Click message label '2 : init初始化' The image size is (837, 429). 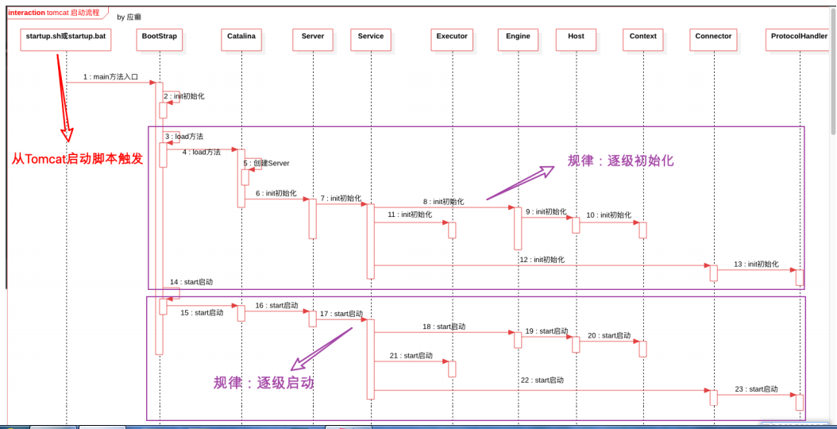(x=184, y=97)
